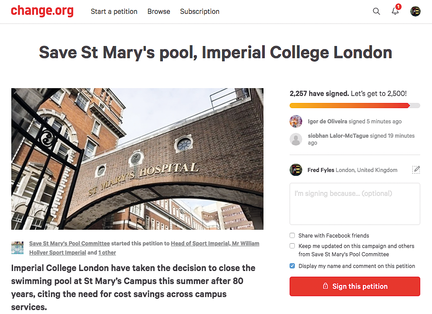This screenshot has height=314, width=432.
Task: Click the edit profile pencil icon
Action: point(416,170)
